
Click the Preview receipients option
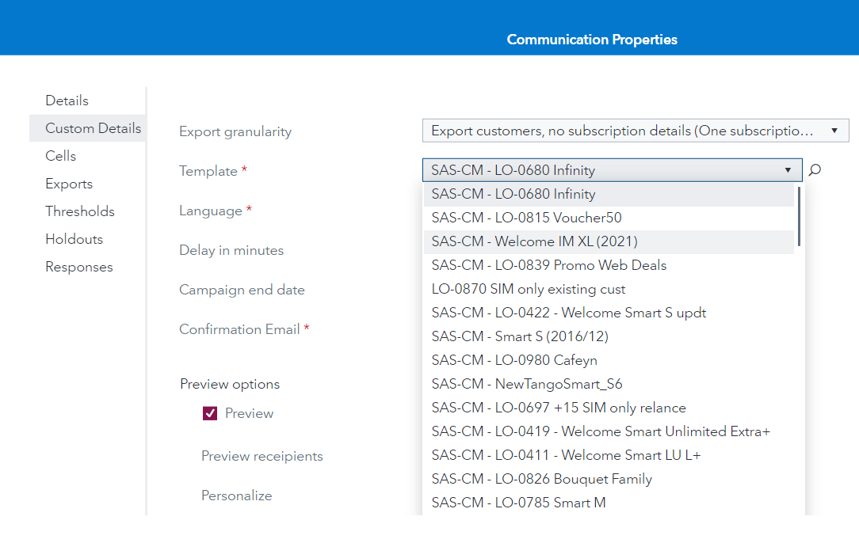point(262,456)
